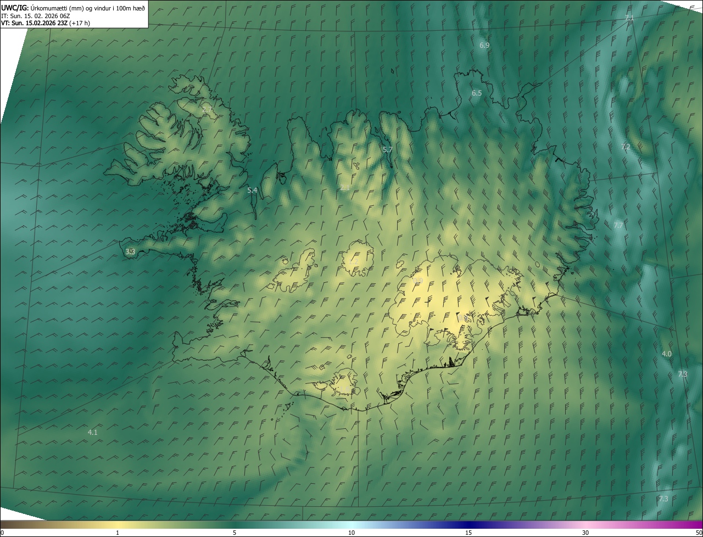The image size is (703, 537).
Task: Click the 2.1 value label on the map
Action: (345, 188)
